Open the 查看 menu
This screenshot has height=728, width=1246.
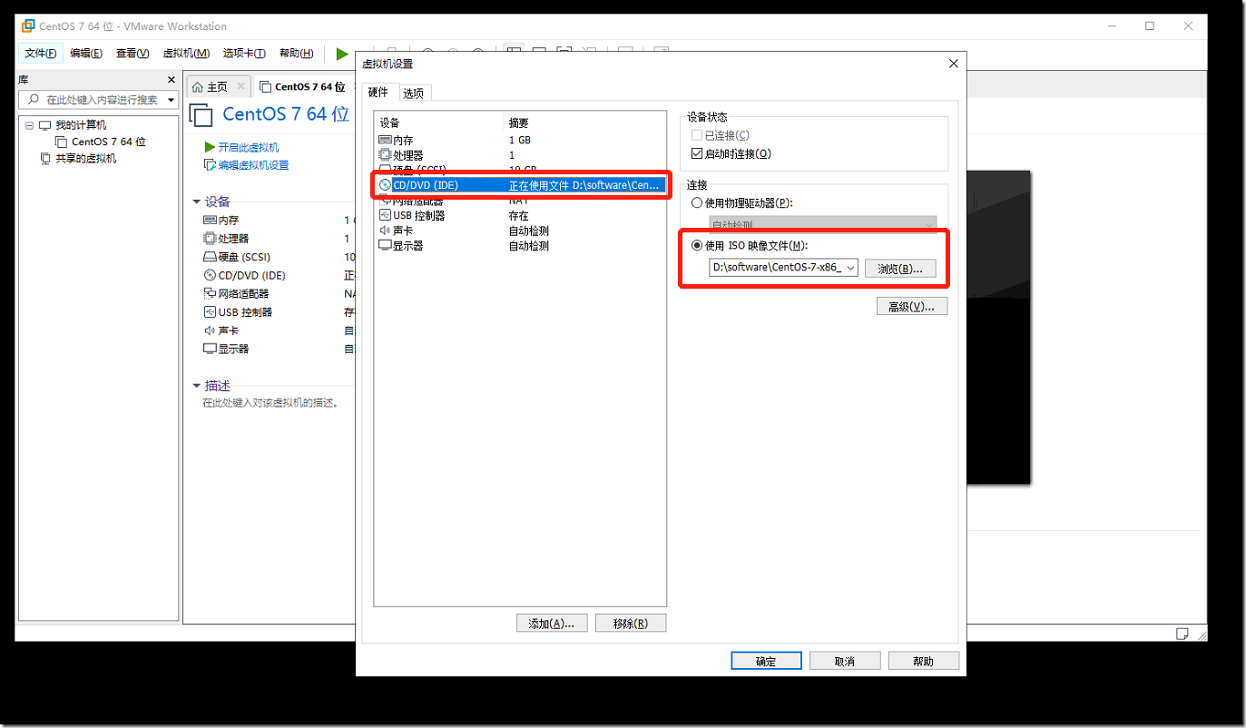pyautogui.click(x=132, y=54)
